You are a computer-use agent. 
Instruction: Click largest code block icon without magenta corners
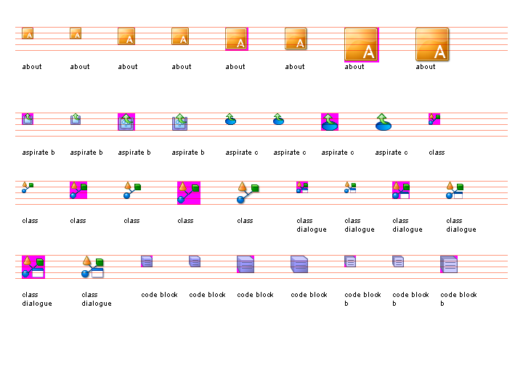(299, 264)
